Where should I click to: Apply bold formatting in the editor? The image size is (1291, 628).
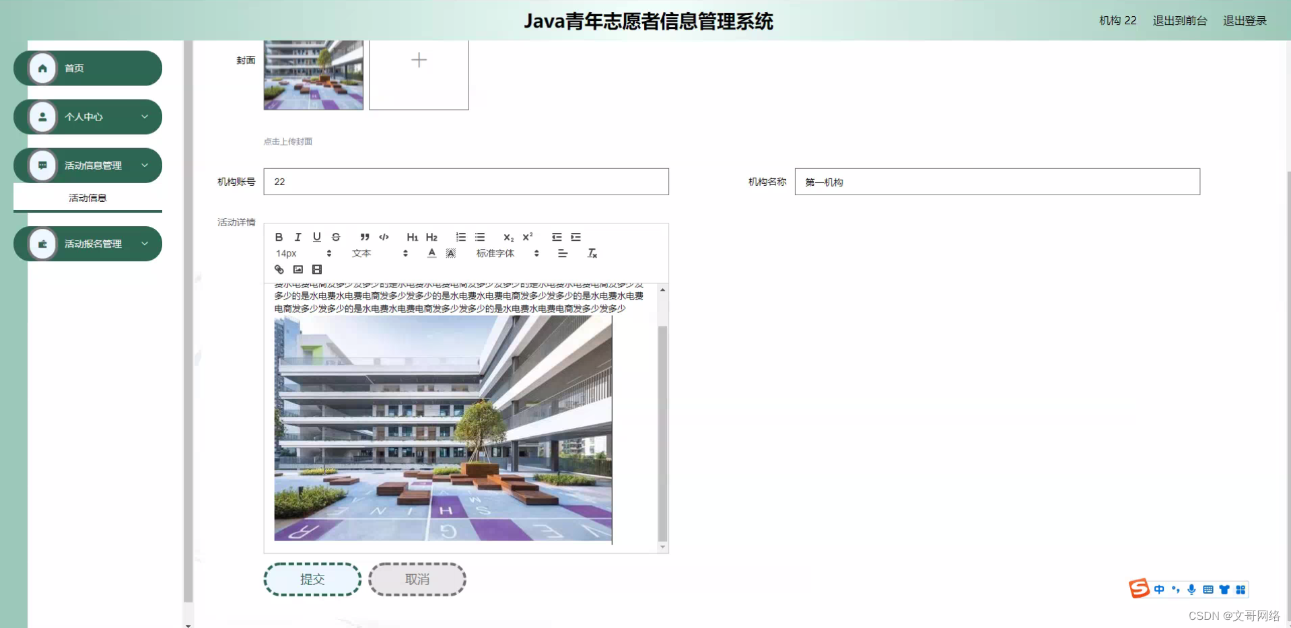pyautogui.click(x=279, y=237)
